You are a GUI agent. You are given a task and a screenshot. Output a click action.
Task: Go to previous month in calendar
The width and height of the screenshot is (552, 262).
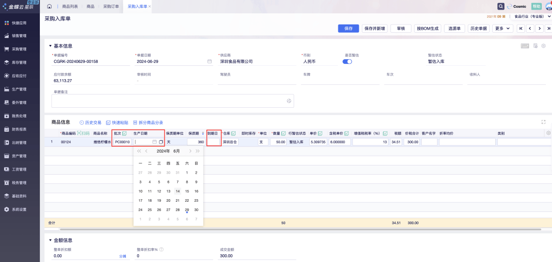coord(147,151)
